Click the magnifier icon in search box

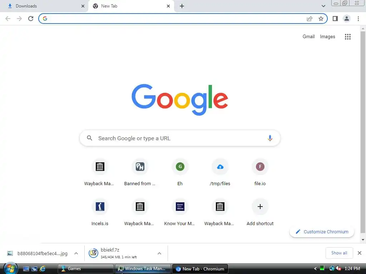click(90, 138)
